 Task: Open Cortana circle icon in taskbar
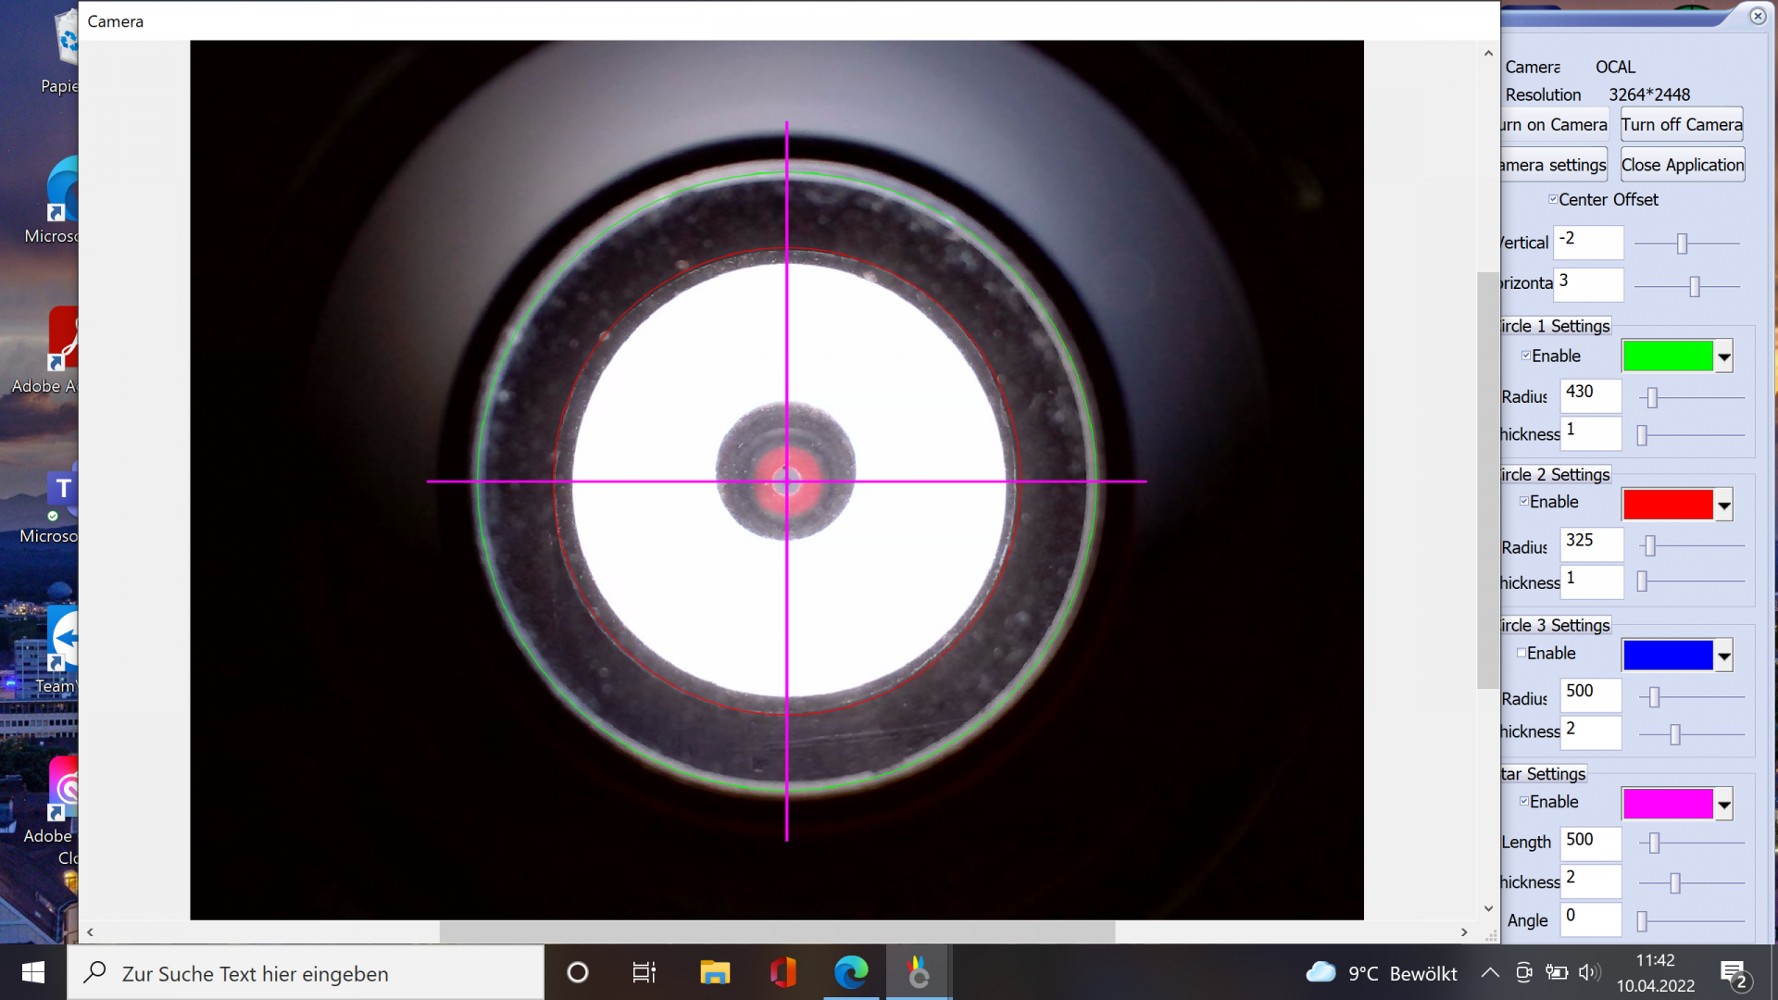coord(578,972)
